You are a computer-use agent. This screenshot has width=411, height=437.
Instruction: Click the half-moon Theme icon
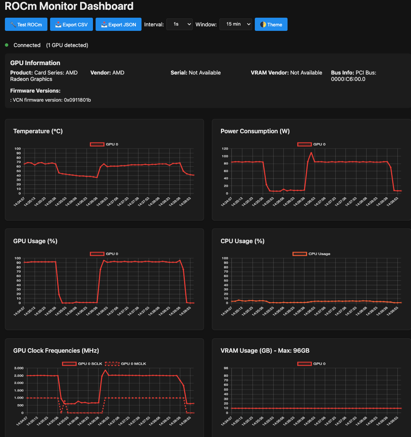tap(263, 25)
